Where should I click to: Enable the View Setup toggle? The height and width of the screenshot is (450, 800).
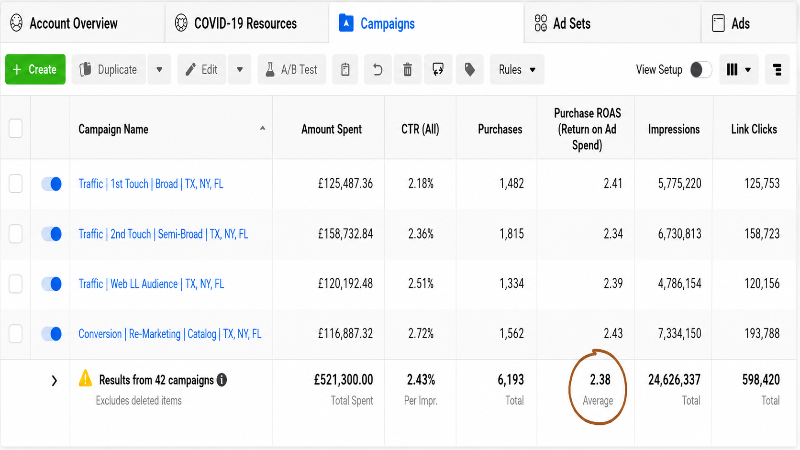(x=701, y=70)
